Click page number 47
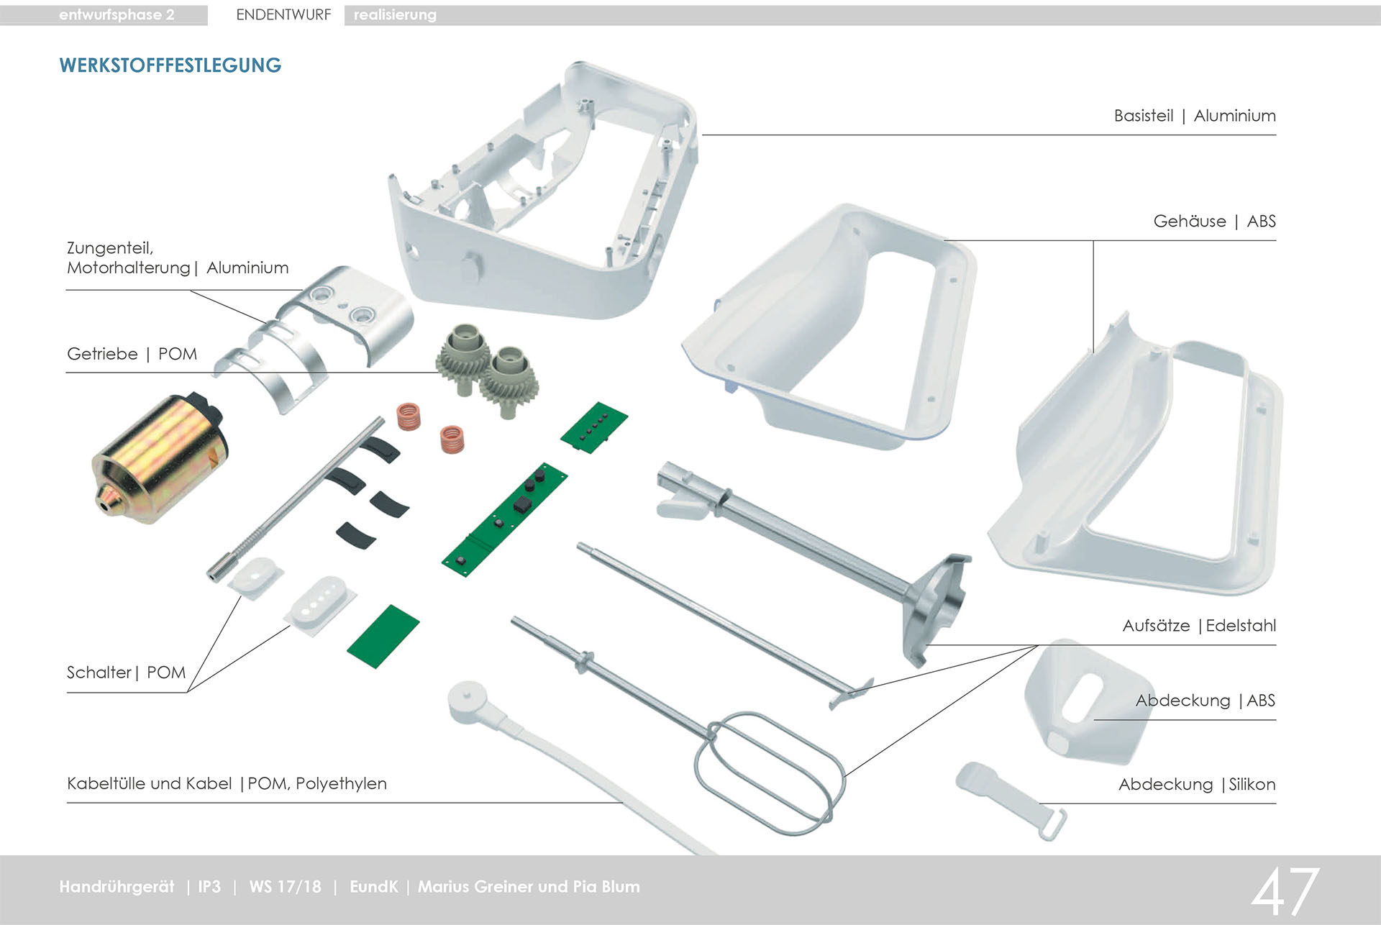1381x925 pixels. (x=1285, y=892)
